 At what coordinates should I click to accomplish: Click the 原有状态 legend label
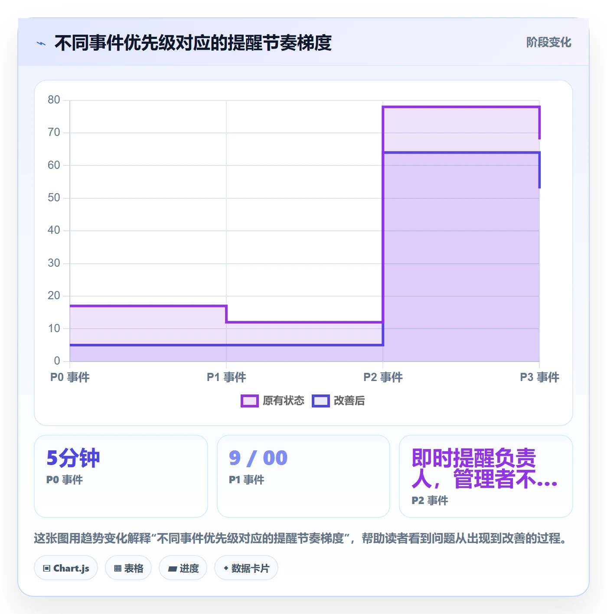click(x=284, y=401)
